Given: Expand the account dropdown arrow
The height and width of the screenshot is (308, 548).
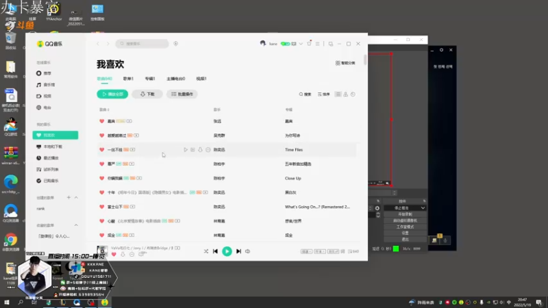Looking at the screenshot, I should [301, 44].
